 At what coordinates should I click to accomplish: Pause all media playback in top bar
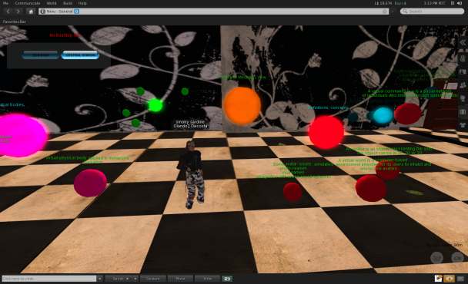pyautogui.click(x=453, y=3)
